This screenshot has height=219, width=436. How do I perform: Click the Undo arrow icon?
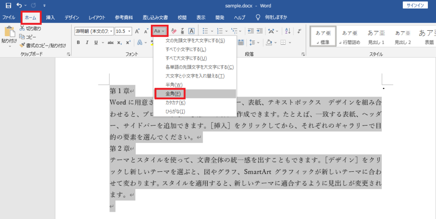click(19, 5)
